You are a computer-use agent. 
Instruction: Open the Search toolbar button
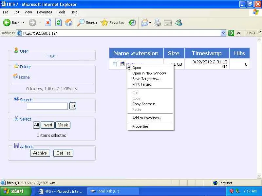coord(87,23)
